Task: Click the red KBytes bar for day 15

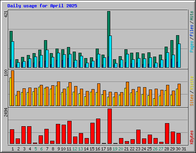Action: (92, 133)
